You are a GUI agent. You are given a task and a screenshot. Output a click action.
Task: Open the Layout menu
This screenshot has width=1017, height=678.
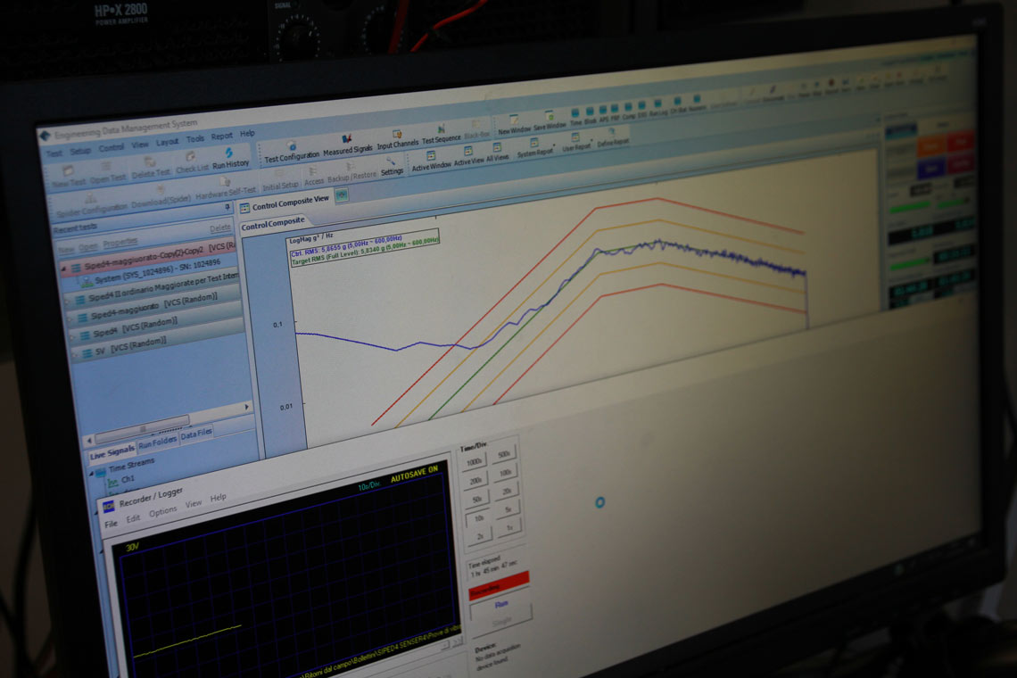click(167, 142)
